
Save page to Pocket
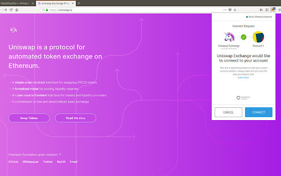pyautogui.click(x=230, y=10)
